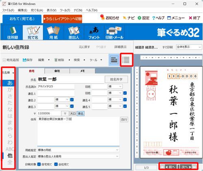The height and width of the screenshot is (171, 203).
Task: Open the ナビ navigation guide
Action: (129, 18)
